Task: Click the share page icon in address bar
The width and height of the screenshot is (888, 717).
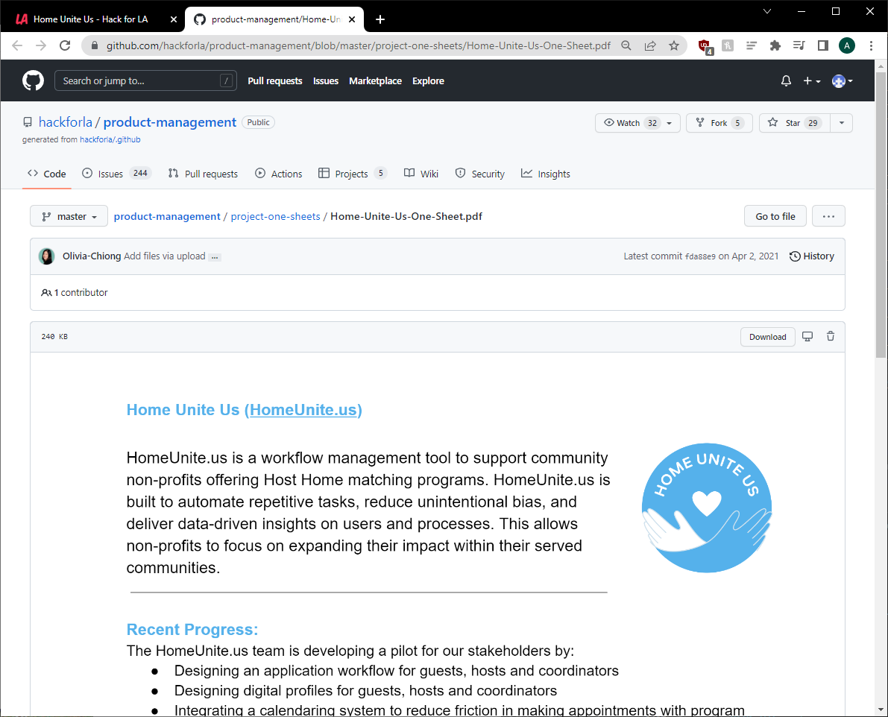Action: (x=650, y=45)
